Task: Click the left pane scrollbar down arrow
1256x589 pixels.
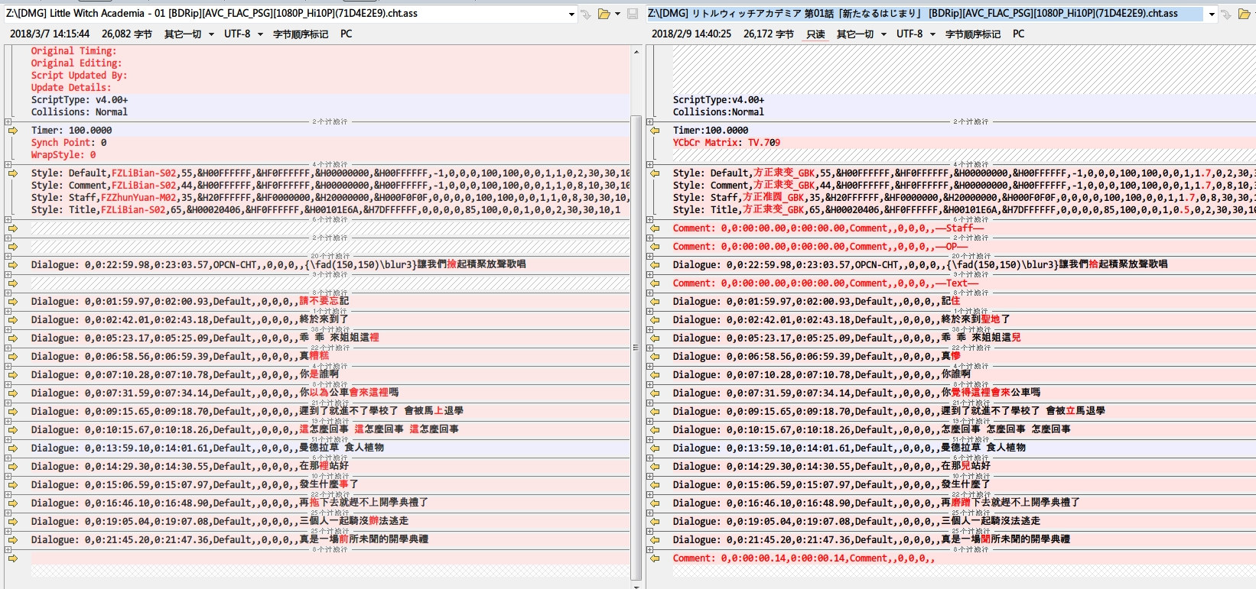Action: 636,586
